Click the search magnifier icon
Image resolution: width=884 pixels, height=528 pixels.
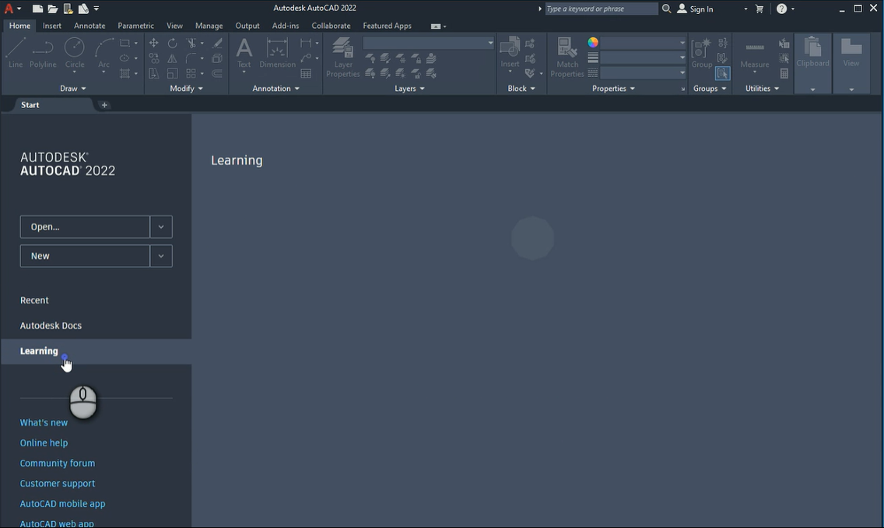point(666,9)
